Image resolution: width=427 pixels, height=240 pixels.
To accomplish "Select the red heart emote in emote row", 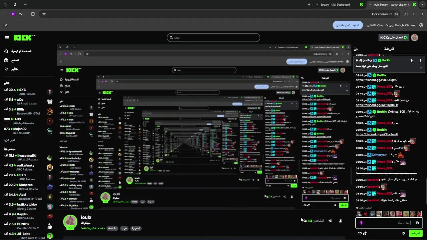I will (366, 214).
